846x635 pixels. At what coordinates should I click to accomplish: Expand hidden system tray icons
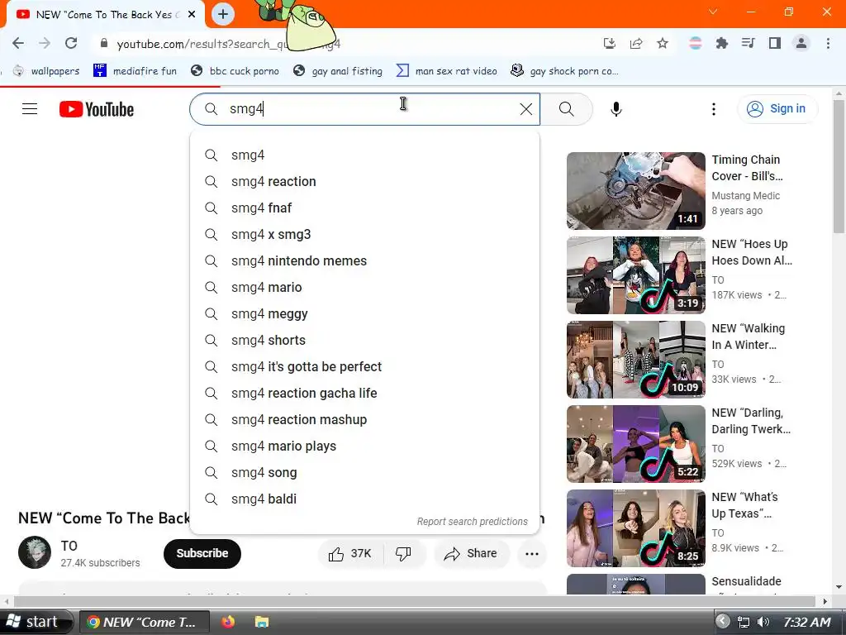[x=722, y=622]
